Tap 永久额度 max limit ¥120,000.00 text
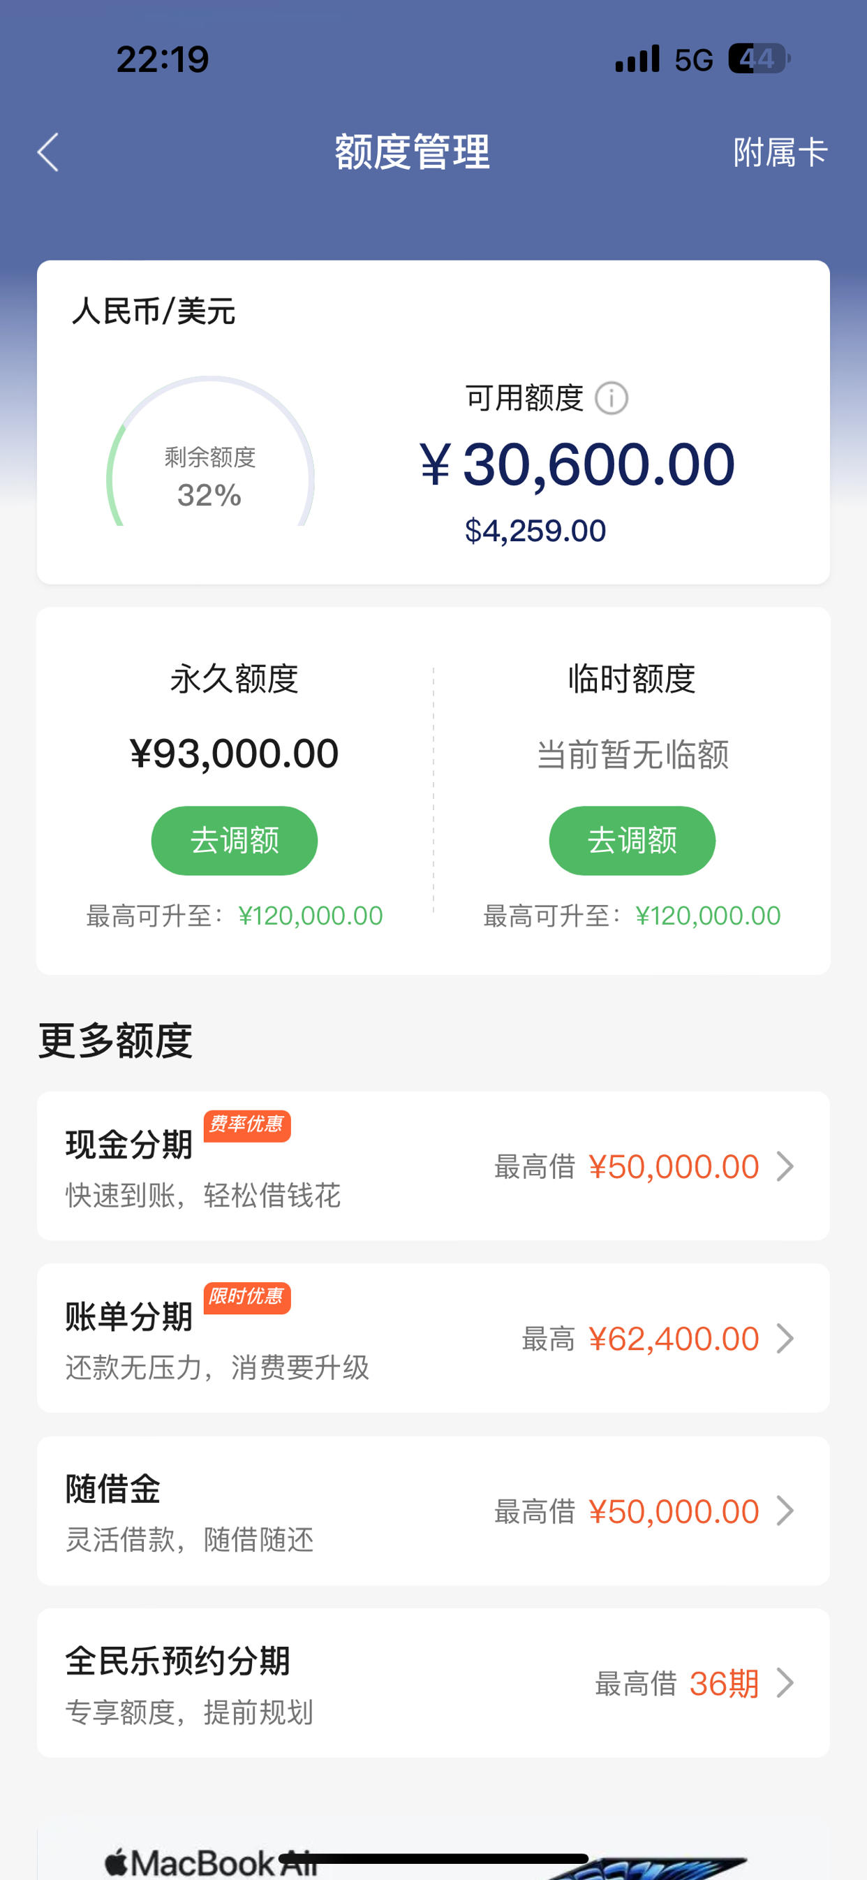Viewport: 867px width, 1880px height. (x=310, y=916)
